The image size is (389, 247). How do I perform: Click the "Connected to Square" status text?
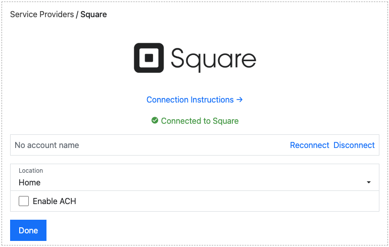tap(200, 121)
